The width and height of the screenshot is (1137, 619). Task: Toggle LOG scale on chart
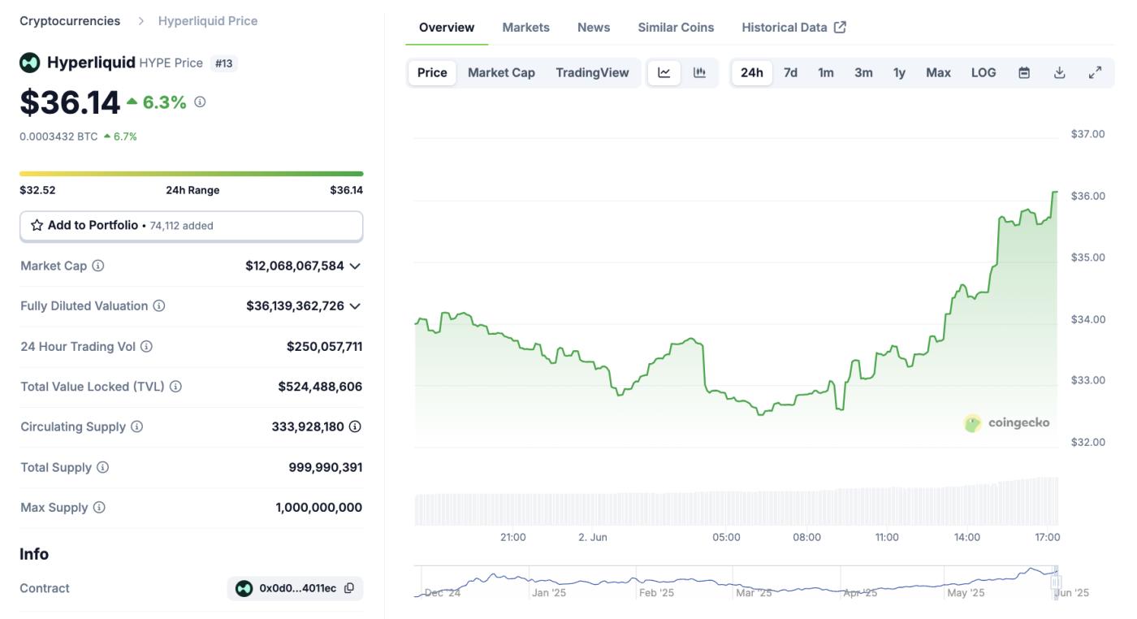coord(983,72)
